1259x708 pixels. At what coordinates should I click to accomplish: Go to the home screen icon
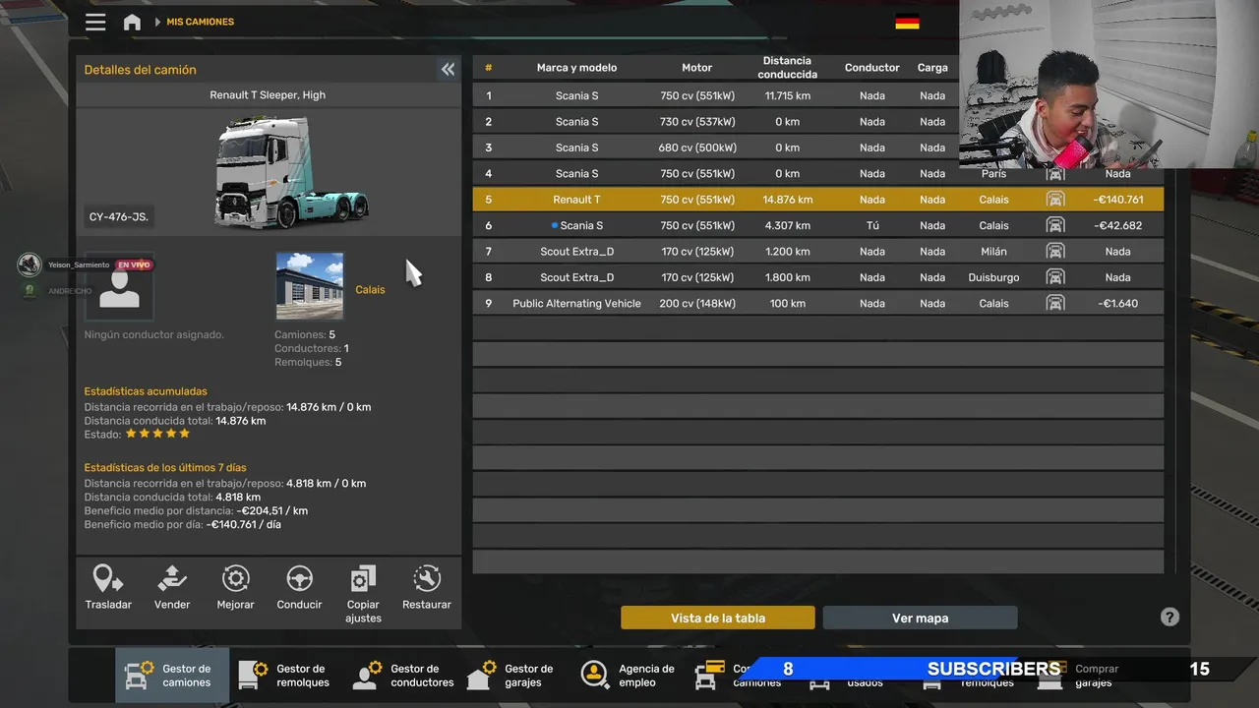pos(132,22)
